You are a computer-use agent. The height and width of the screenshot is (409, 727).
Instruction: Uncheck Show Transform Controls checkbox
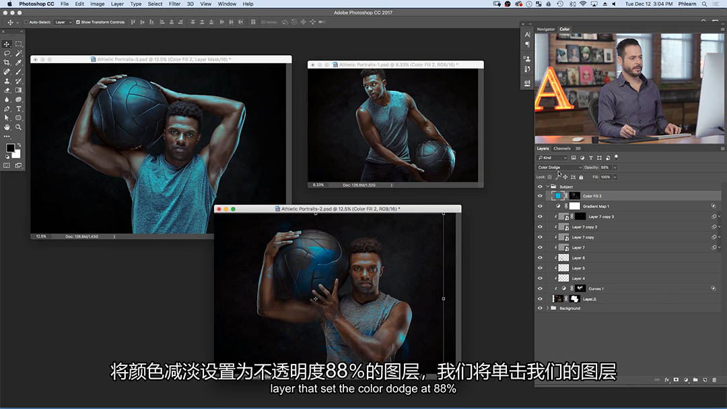tap(78, 22)
